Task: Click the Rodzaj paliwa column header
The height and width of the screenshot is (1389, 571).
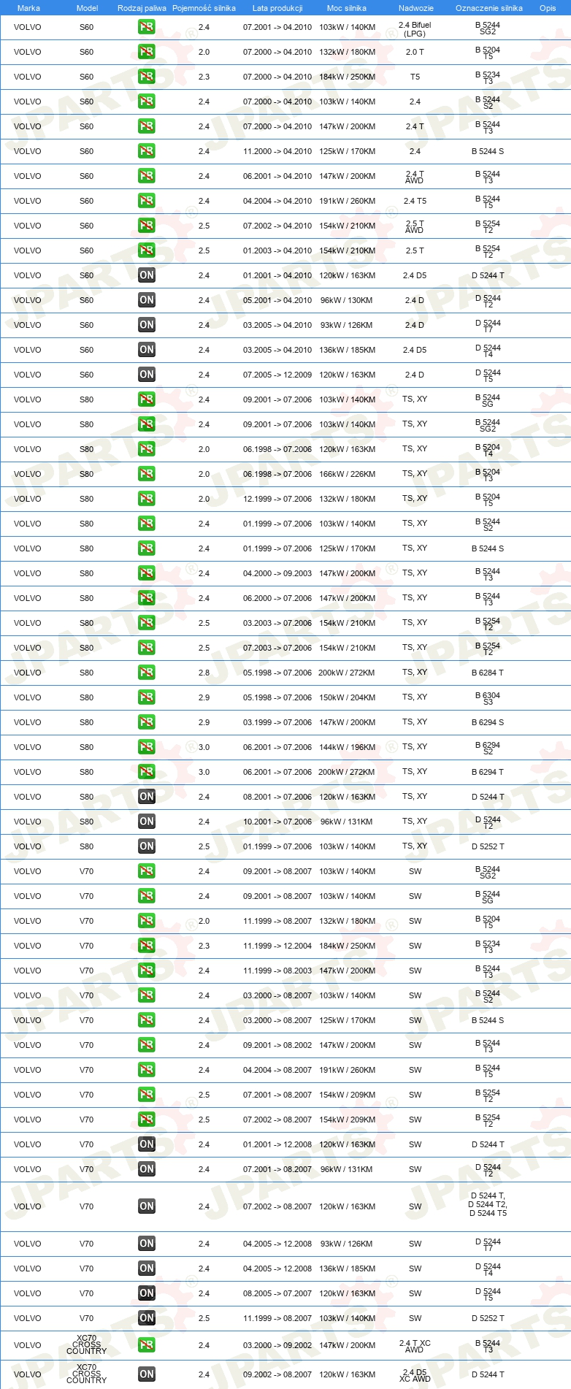Action: pyautogui.click(x=142, y=8)
